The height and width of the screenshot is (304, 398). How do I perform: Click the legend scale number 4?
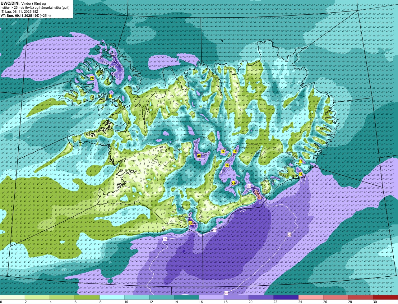click(x=50, y=302)
